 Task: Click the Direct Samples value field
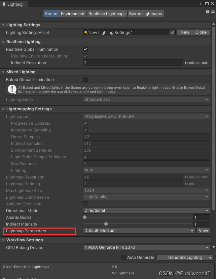[147, 137]
